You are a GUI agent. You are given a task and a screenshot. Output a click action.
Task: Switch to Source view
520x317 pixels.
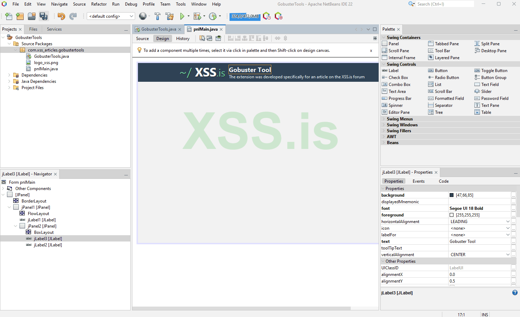(142, 39)
